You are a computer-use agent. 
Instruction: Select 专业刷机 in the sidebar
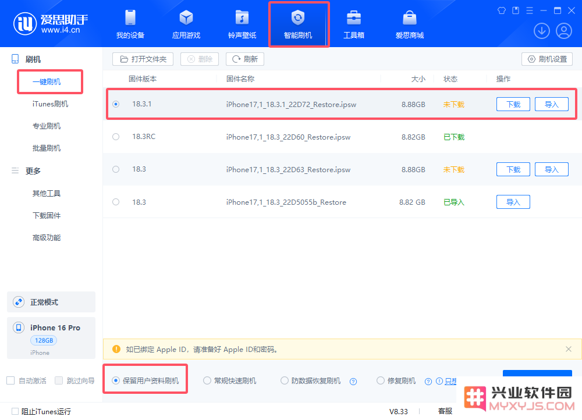click(47, 126)
